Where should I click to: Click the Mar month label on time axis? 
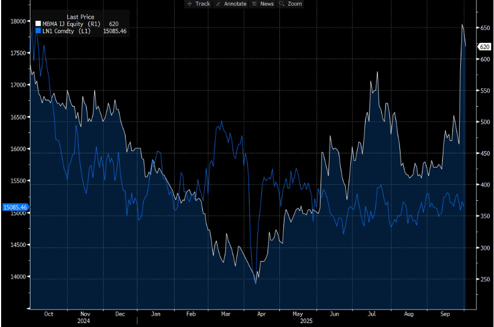tap(225, 313)
